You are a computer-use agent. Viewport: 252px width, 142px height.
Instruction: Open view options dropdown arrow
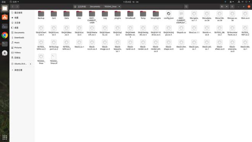[x=226, y=6]
